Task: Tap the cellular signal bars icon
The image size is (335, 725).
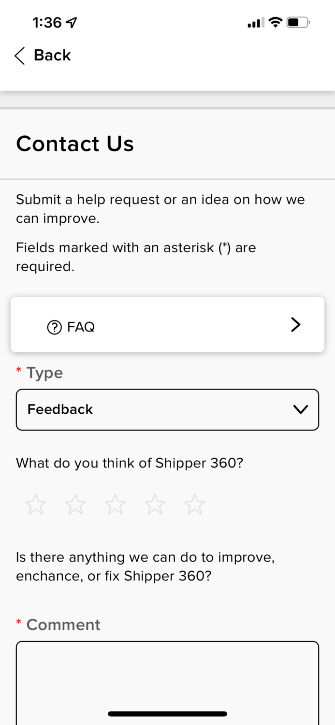Action: tap(255, 23)
